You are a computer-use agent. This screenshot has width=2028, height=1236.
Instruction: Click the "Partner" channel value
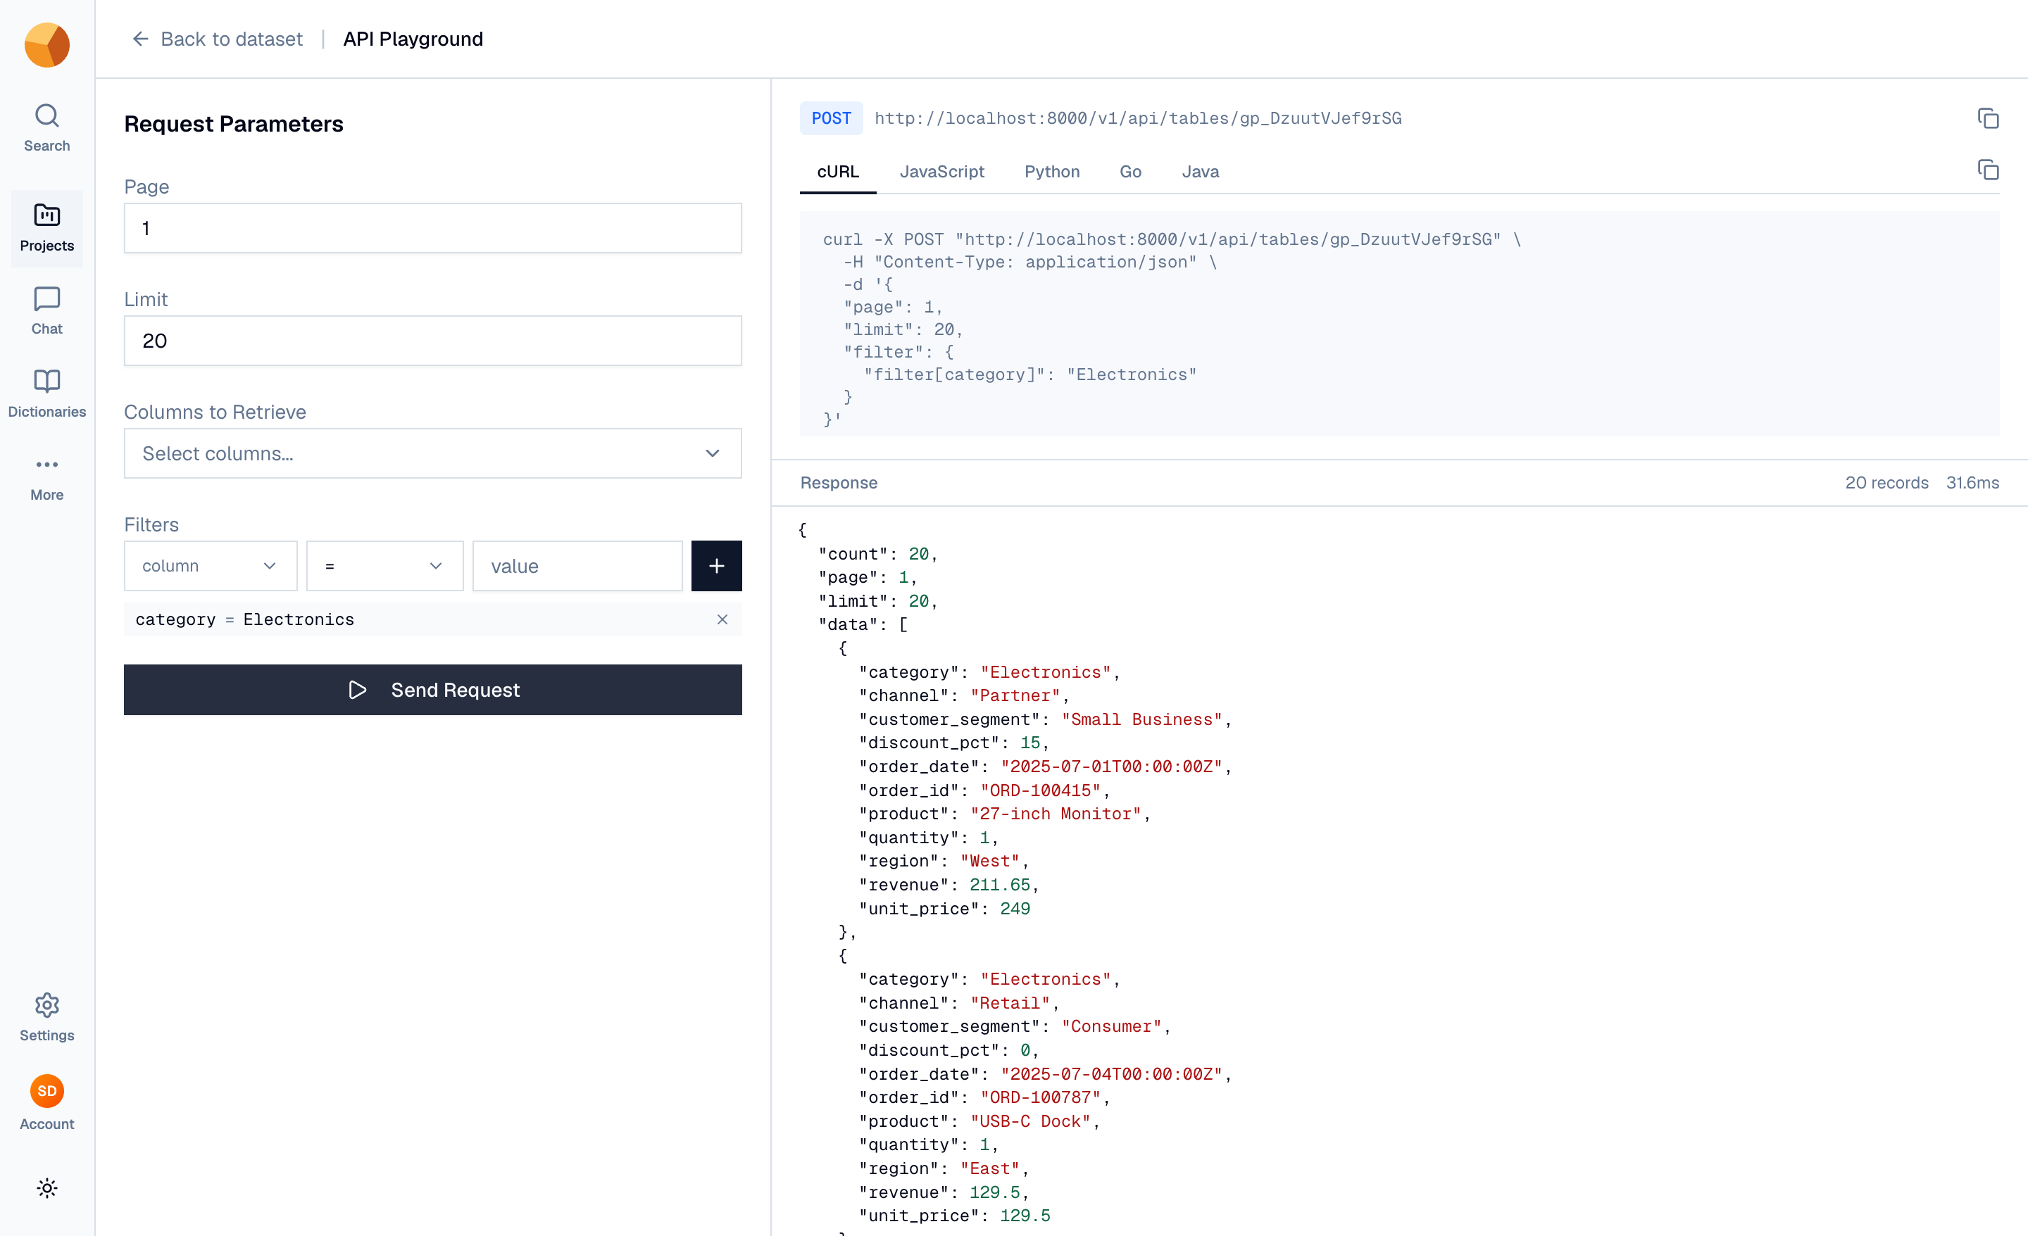click(1015, 695)
